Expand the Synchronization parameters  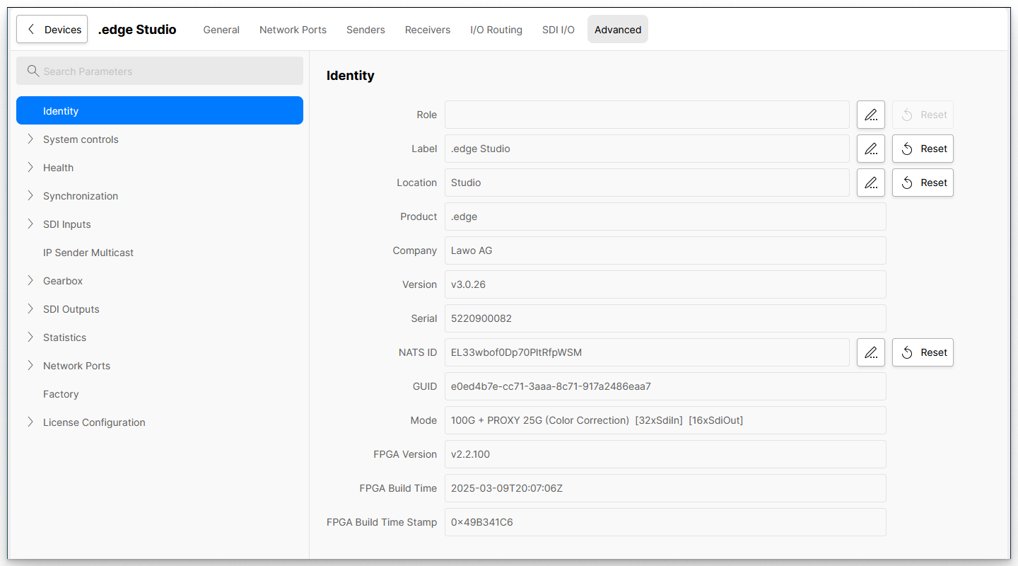click(30, 196)
